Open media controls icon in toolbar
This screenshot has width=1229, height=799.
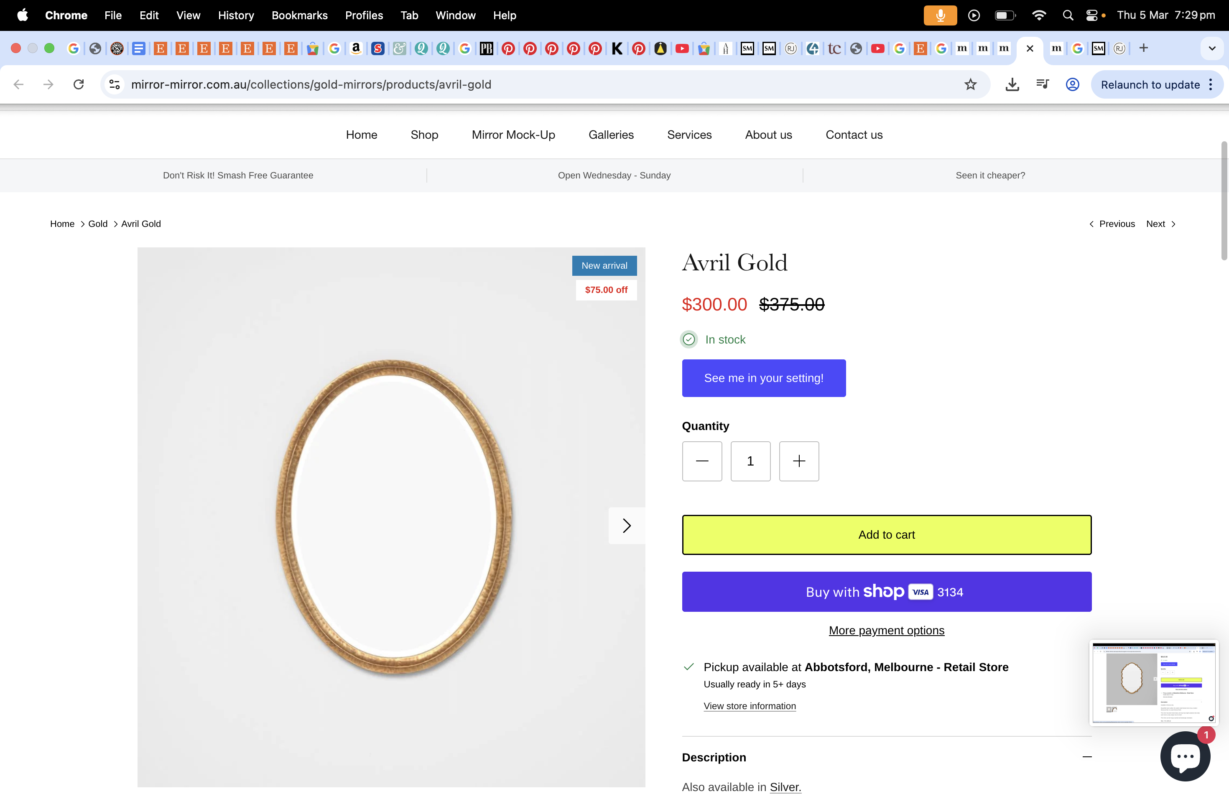1043,84
